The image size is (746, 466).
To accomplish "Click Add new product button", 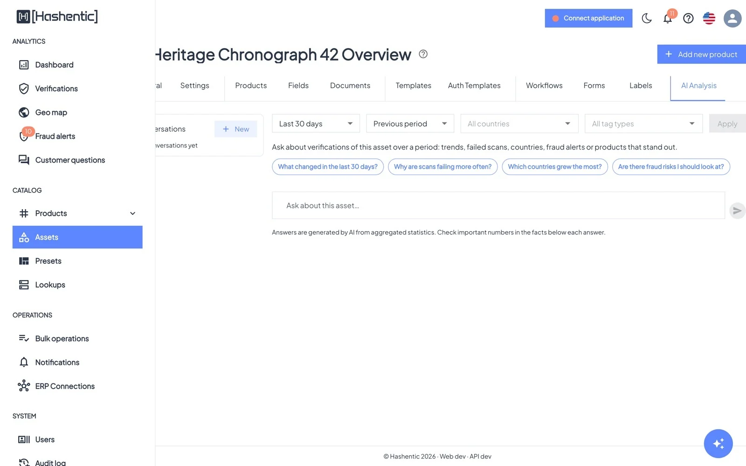I will 702,54.
